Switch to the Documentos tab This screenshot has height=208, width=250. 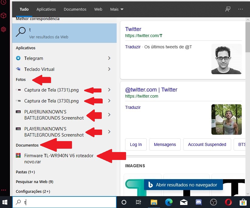75,9
